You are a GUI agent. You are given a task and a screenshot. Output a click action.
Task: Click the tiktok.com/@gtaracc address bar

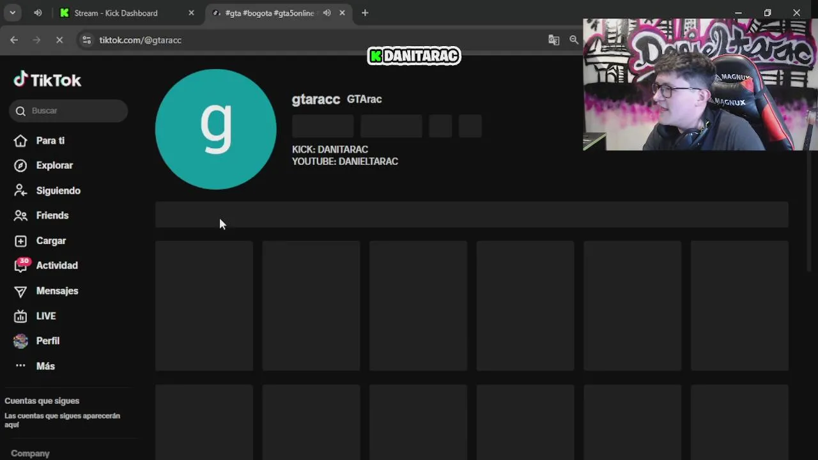[141, 40]
